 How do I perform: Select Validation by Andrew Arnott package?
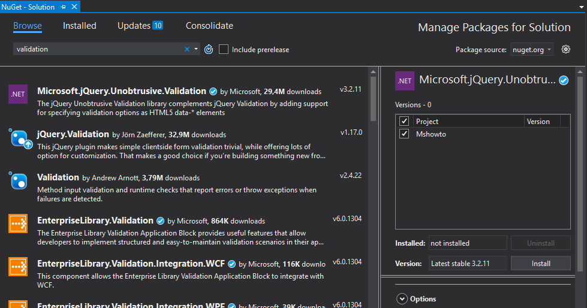[x=58, y=177]
